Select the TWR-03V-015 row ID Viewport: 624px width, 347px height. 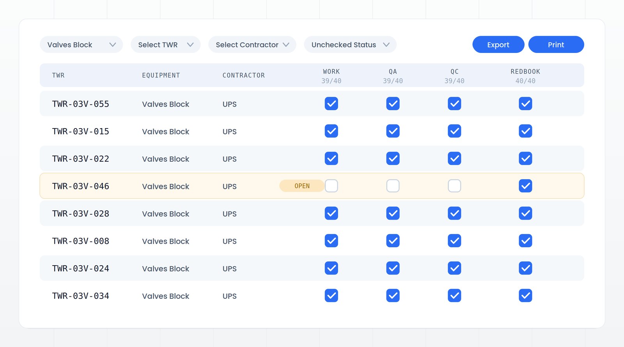(81, 131)
